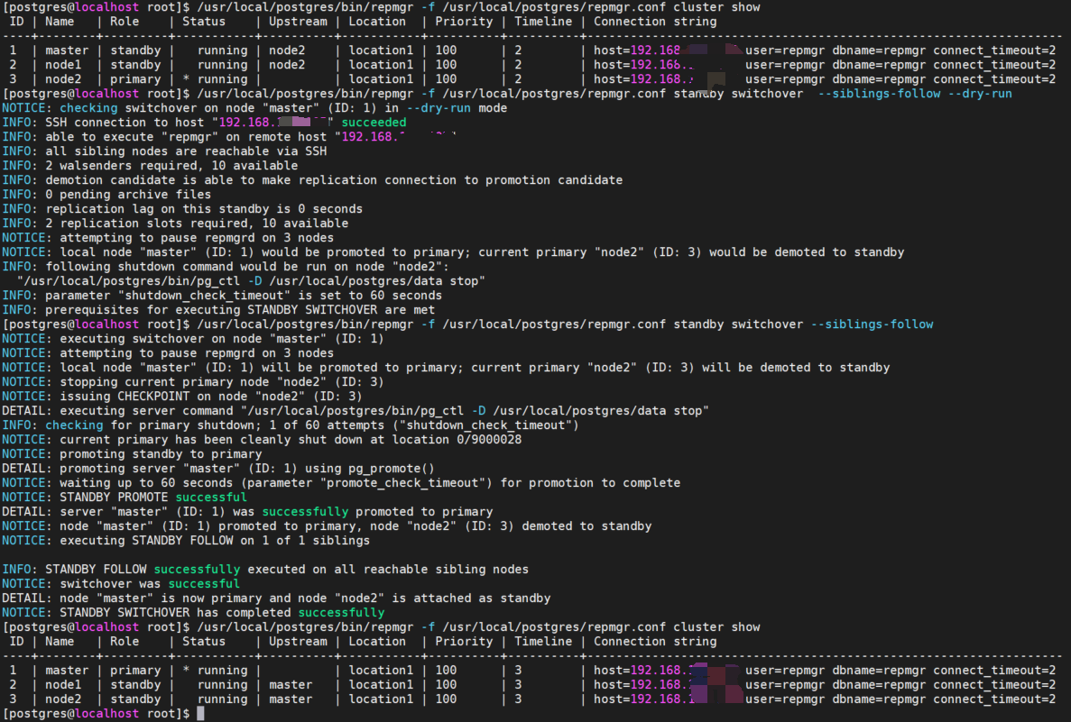Click the green "succeeded" word on the SSH connection line
The width and height of the screenshot is (1071, 722).
(x=374, y=123)
